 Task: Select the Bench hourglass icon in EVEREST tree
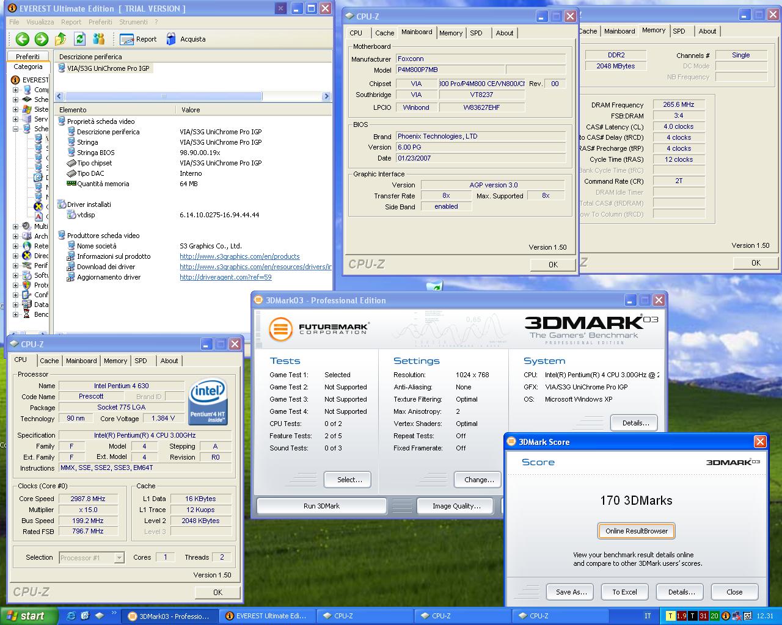pyautogui.click(x=27, y=314)
